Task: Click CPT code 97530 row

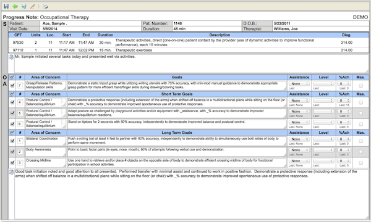Action: pos(189,43)
